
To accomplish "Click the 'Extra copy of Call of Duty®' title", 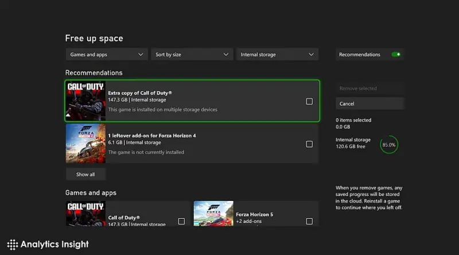I will pyautogui.click(x=140, y=93).
